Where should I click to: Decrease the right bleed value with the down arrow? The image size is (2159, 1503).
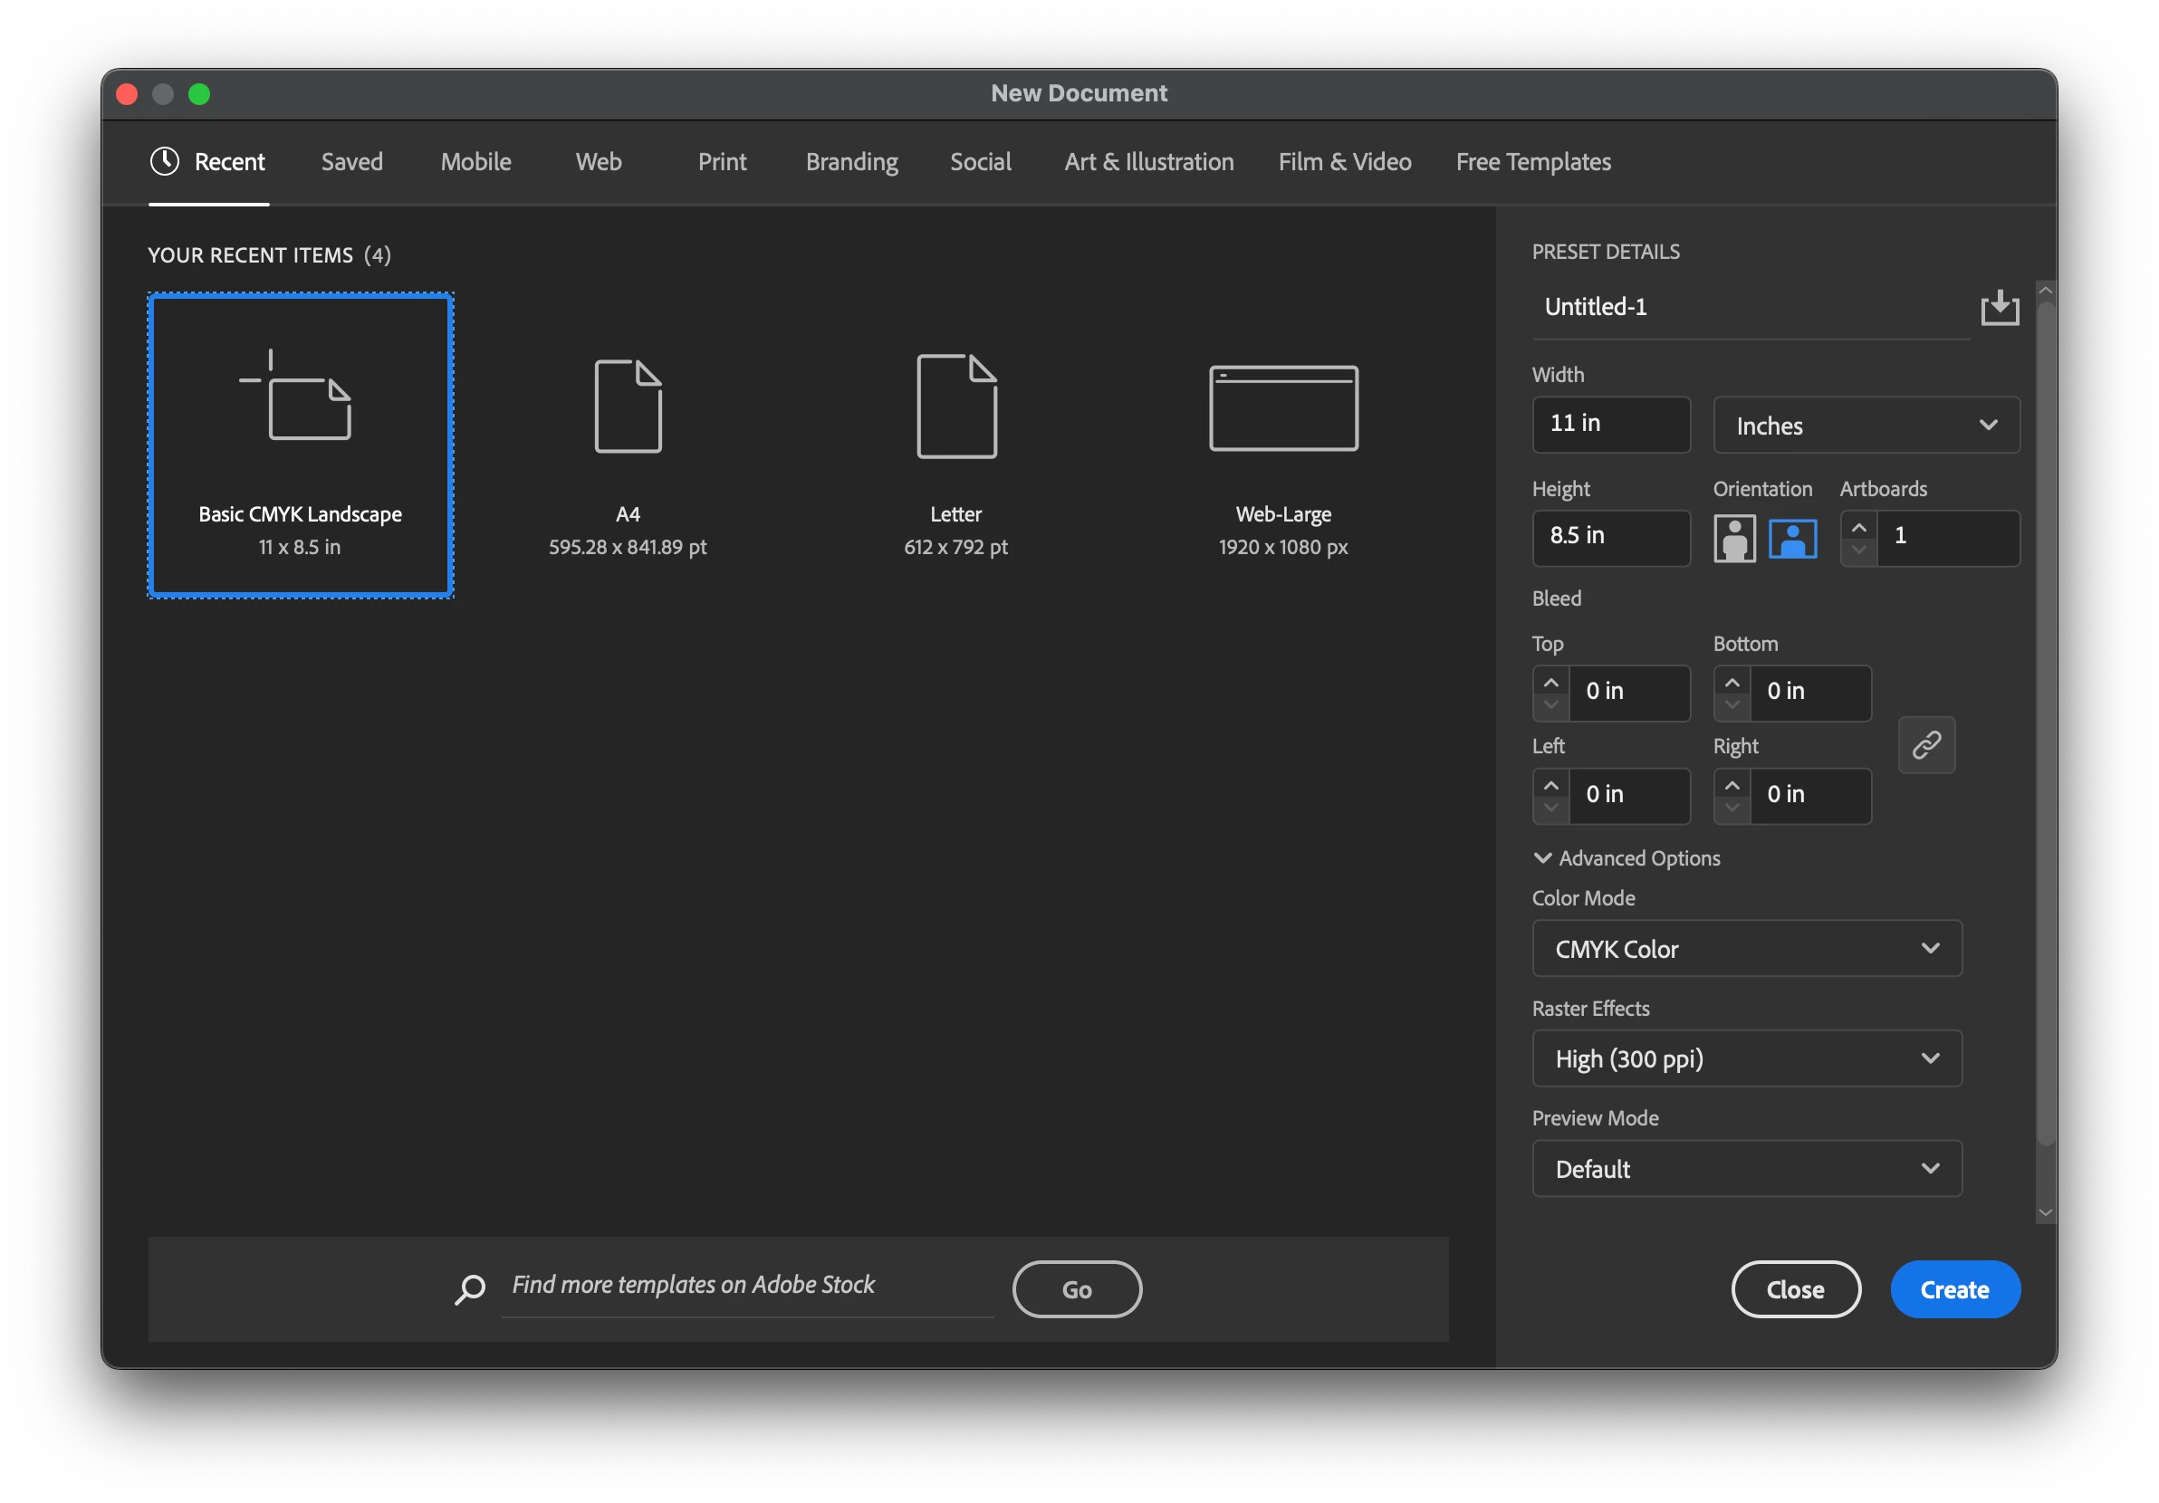click(x=1732, y=808)
